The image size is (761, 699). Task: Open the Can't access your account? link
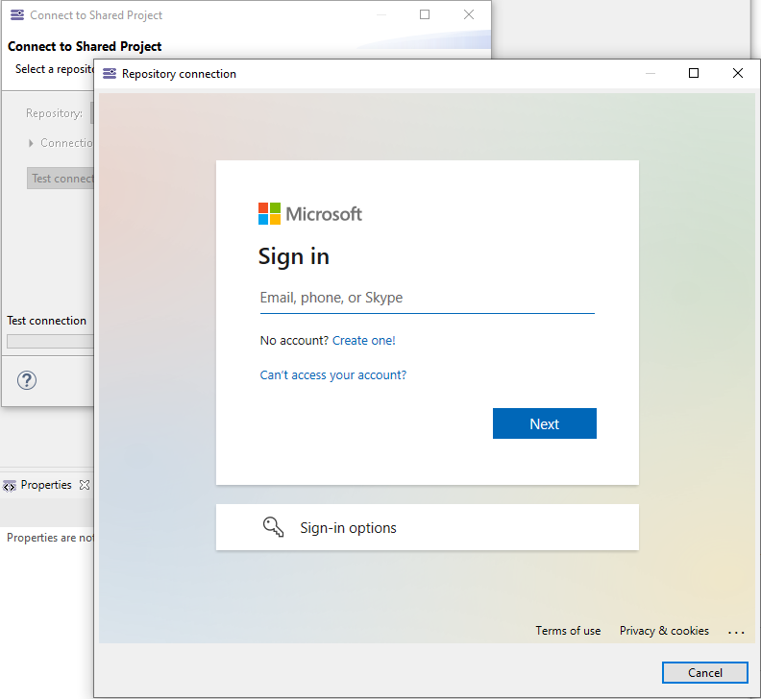point(332,375)
